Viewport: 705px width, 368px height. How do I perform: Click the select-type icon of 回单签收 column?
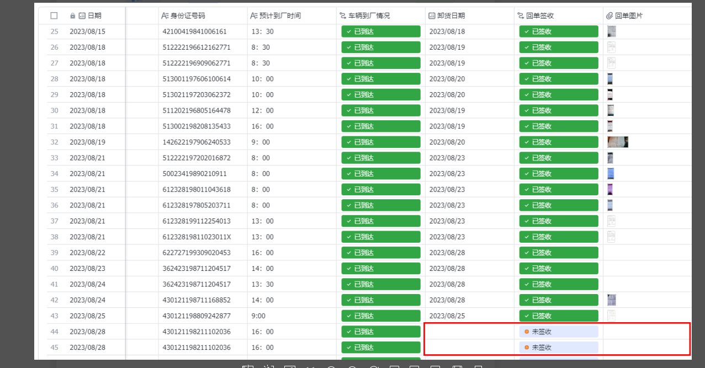pyautogui.click(x=521, y=16)
